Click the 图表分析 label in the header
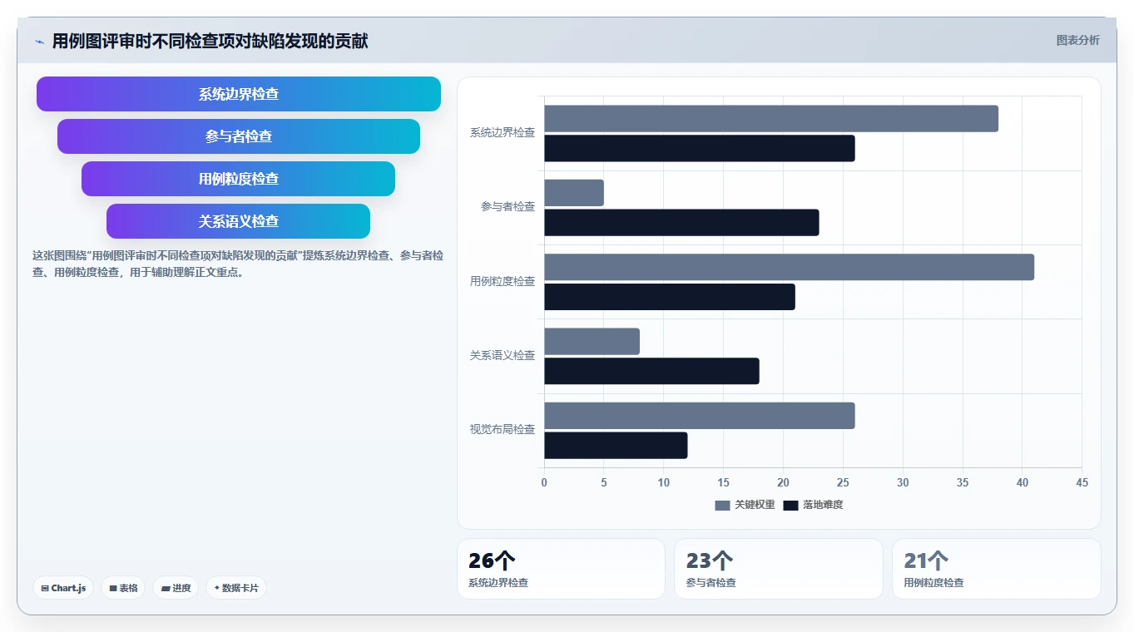The height and width of the screenshot is (632, 1134). coord(1077,40)
